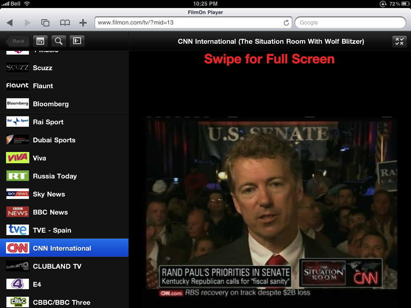
Task: Click the CNN logo in channel list
Action: [x=18, y=248]
